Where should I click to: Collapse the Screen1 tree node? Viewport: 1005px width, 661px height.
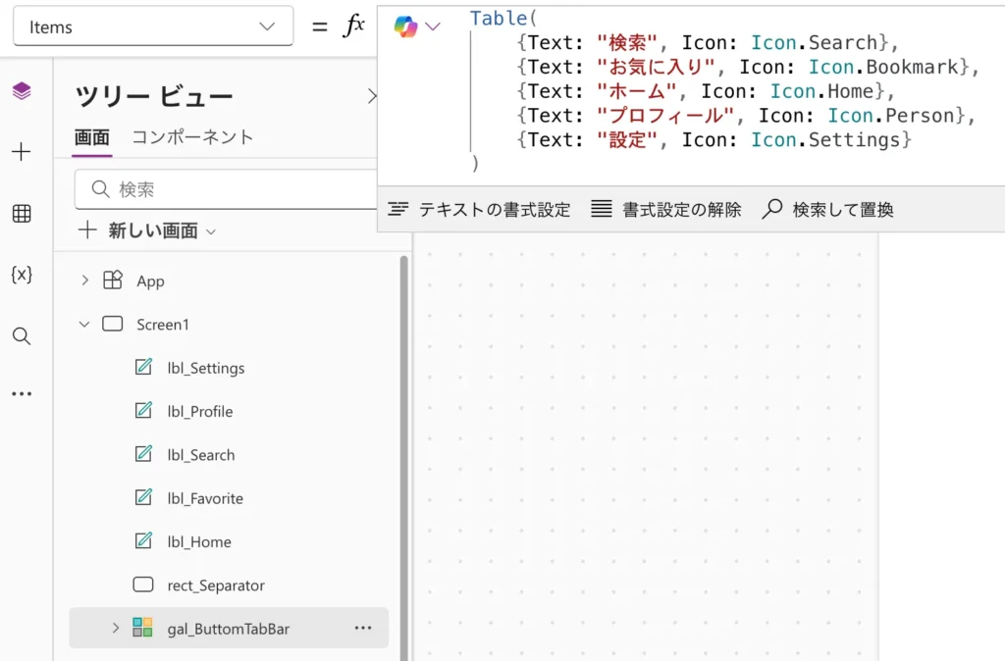(84, 324)
